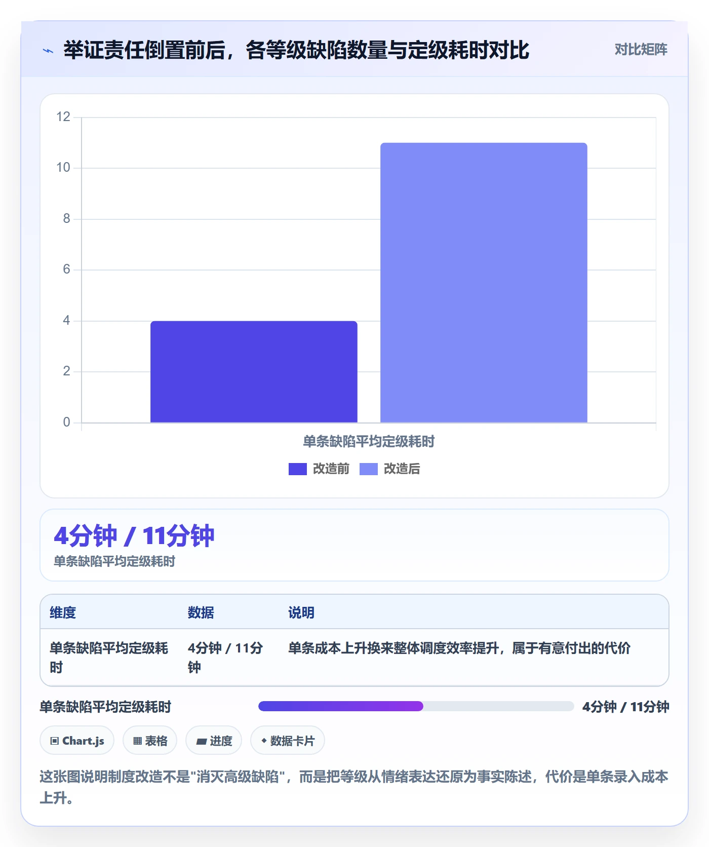The width and height of the screenshot is (709, 847).
Task: Click the light blue 改造后 legend swatch
Action: tap(369, 469)
